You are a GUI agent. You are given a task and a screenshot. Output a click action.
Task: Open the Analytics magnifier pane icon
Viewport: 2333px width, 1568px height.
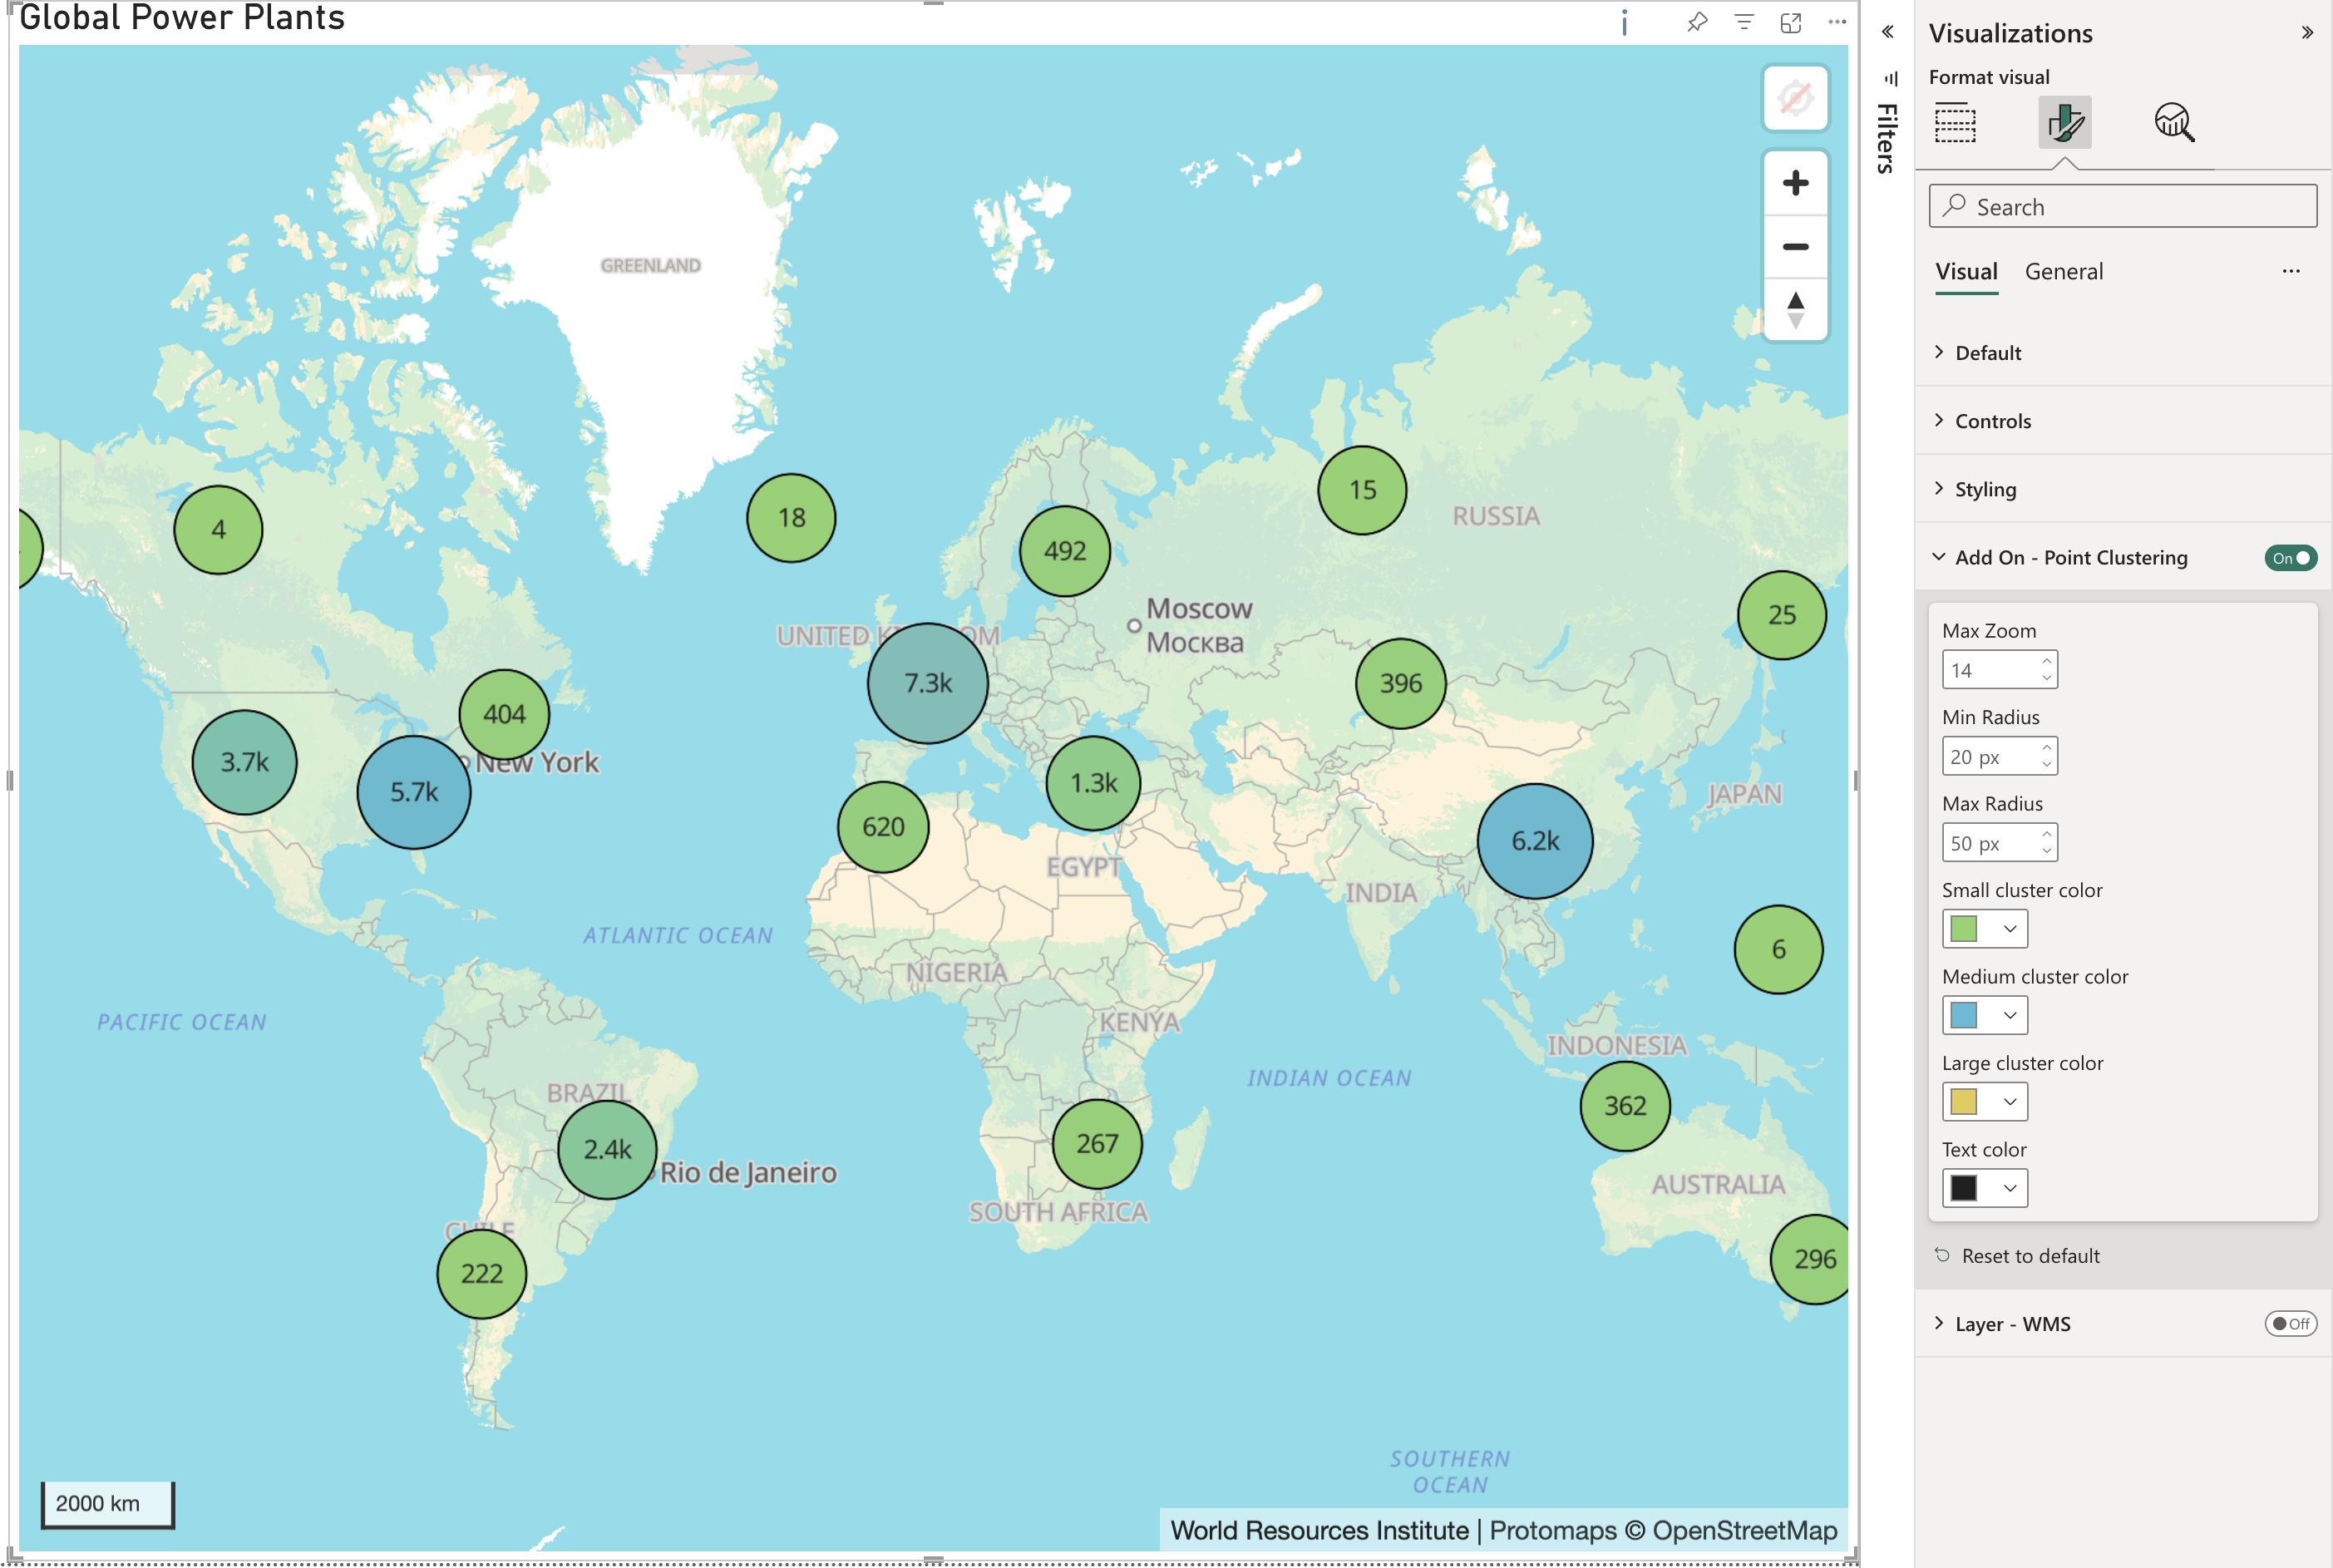[x=2173, y=123]
